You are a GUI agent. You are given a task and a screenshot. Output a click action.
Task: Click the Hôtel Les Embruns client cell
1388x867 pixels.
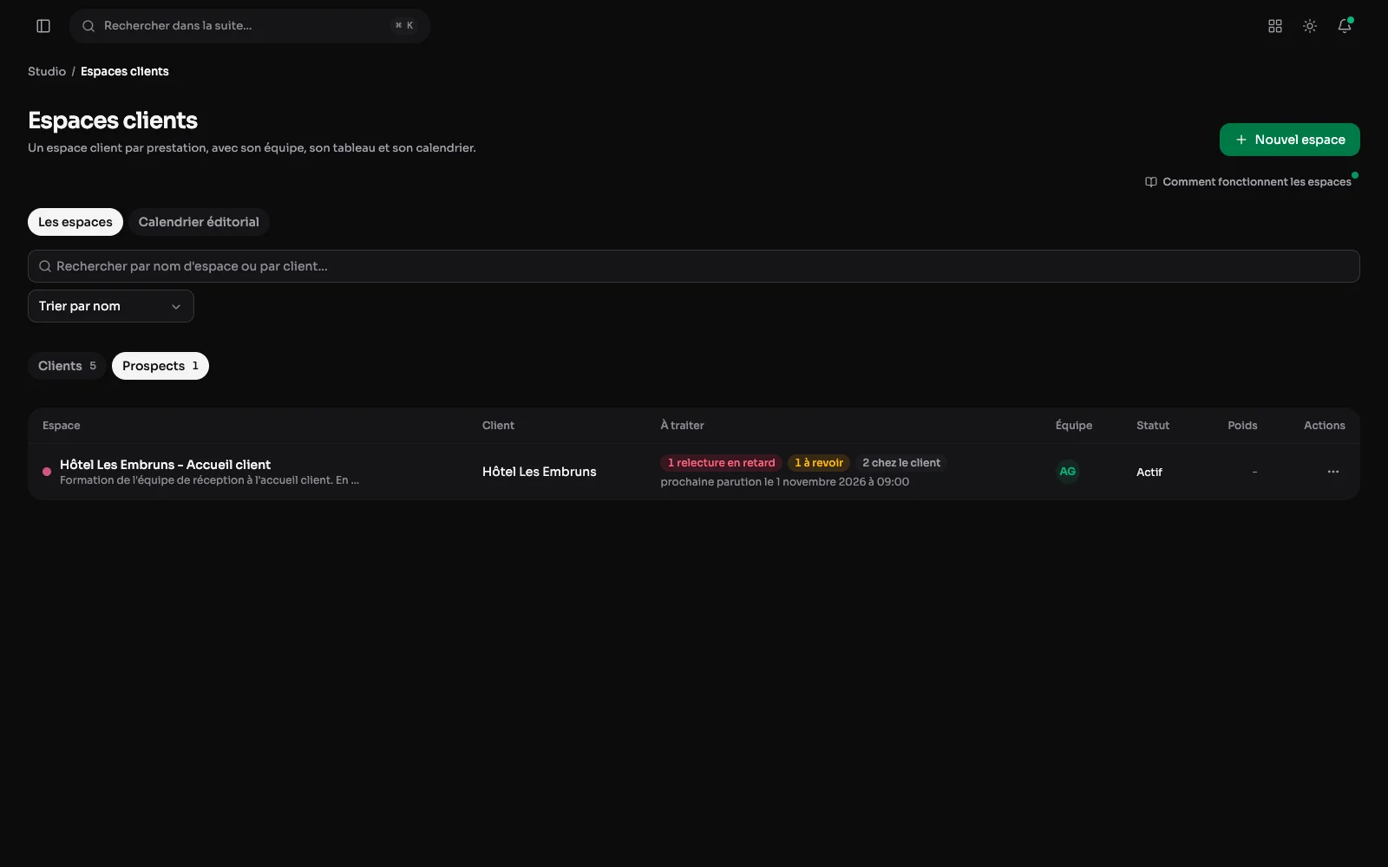pos(540,472)
